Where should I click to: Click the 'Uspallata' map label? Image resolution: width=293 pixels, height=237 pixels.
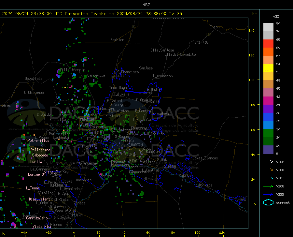click(34, 79)
